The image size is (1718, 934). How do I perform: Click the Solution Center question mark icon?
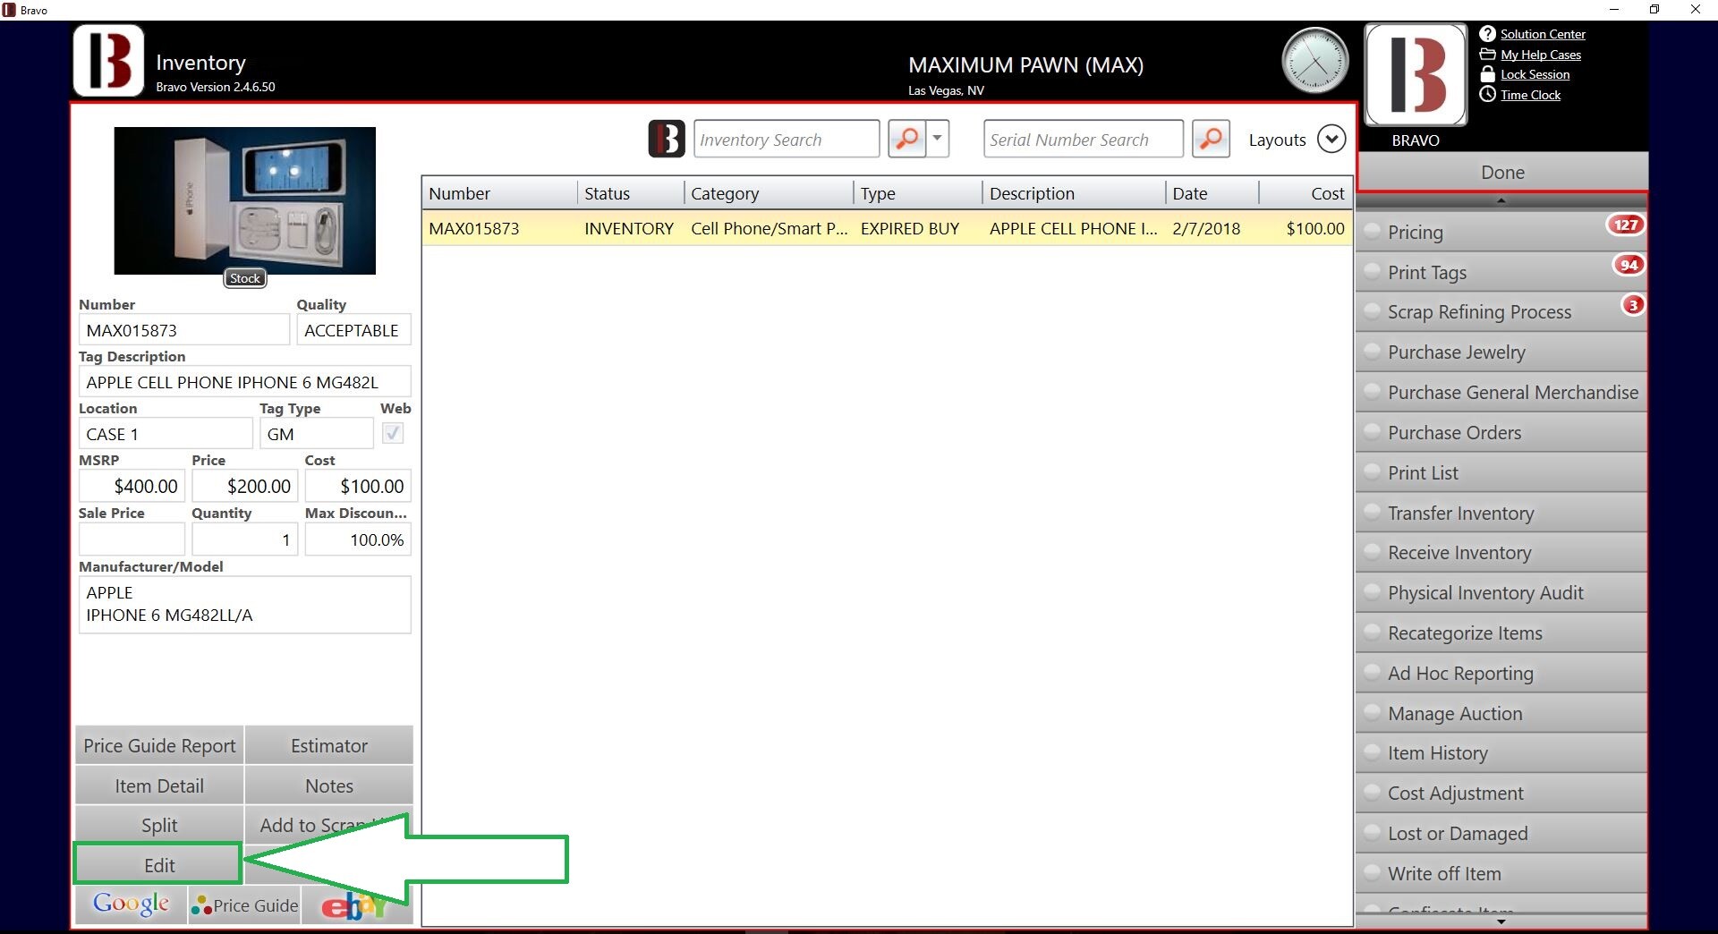(1487, 34)
